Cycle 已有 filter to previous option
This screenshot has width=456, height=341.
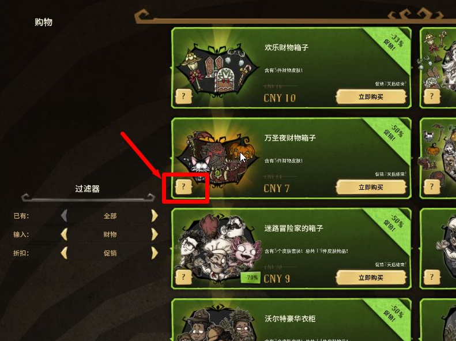64,216
